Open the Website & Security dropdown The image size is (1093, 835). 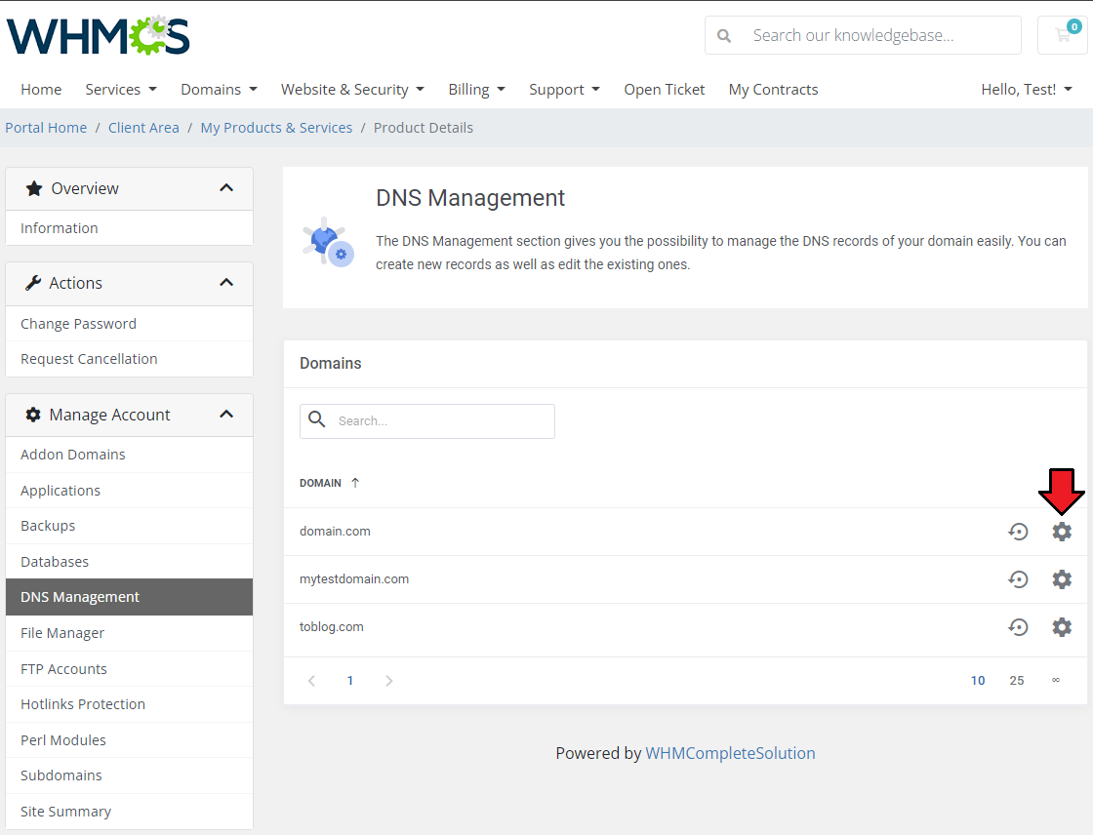point(352,89)
